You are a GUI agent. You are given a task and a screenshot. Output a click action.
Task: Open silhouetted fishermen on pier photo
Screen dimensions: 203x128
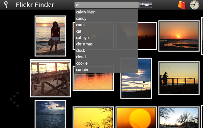coord(179,78)
